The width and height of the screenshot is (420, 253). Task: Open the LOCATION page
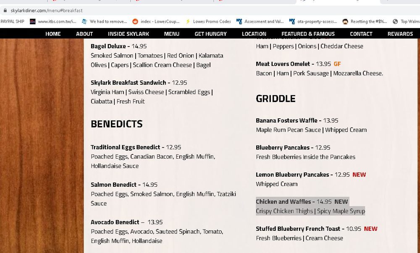(254, 34)
